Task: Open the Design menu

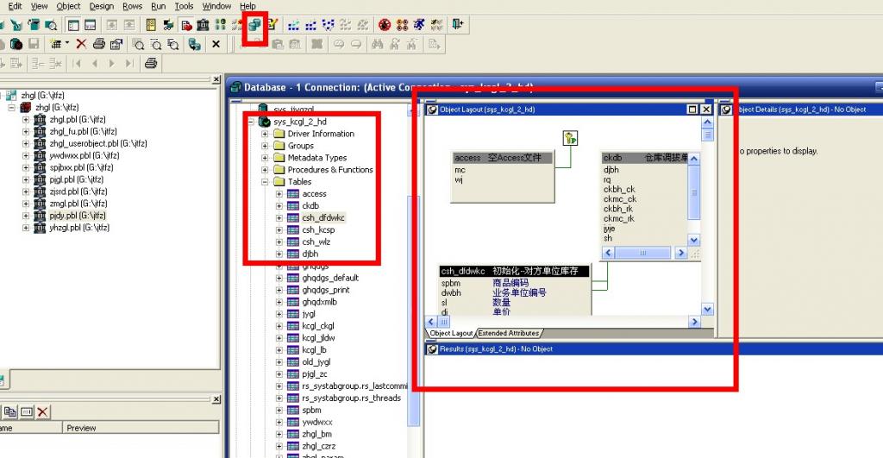Action: [x=101, y=6]
